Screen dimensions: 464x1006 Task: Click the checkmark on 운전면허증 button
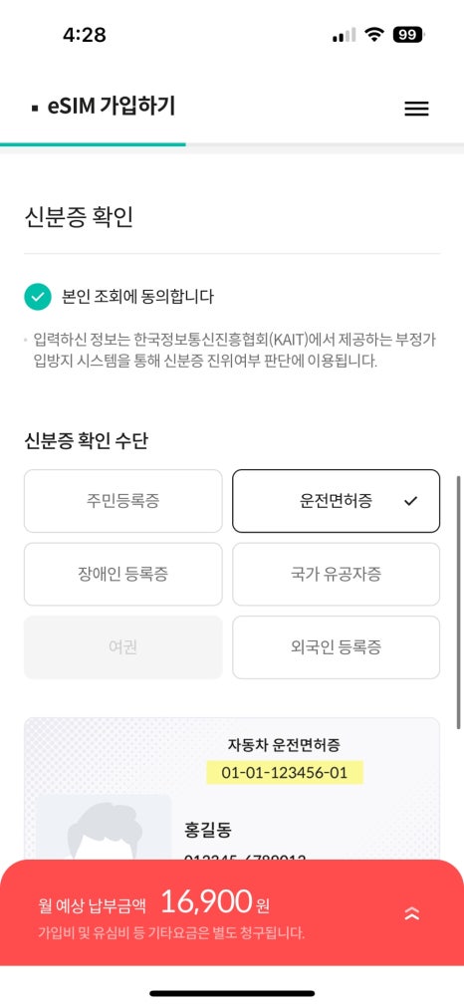[411, 502]
